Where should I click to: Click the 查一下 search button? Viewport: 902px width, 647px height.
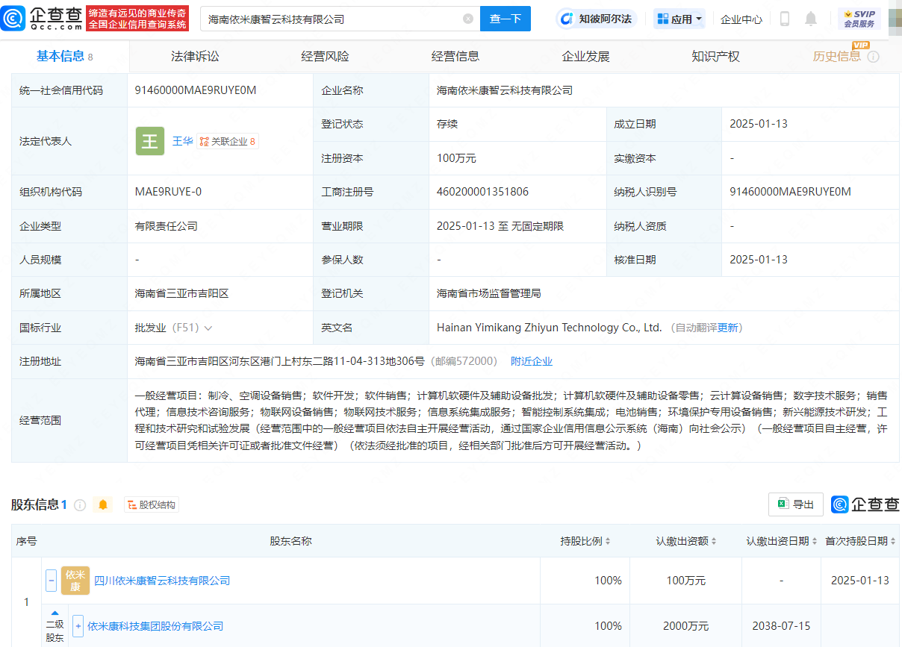pos(506,18)
